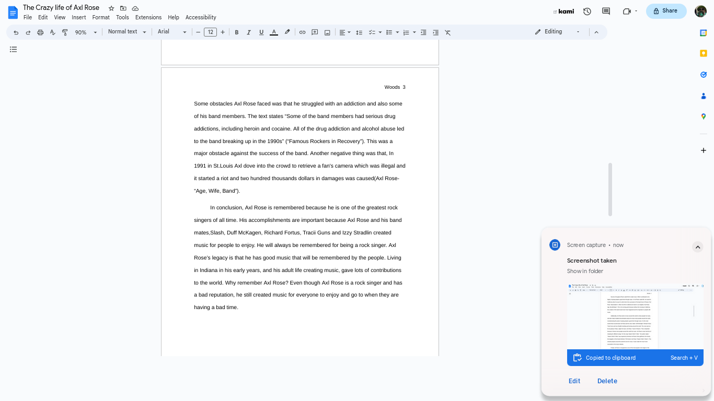Open the File menu
The image size is (714, 401).
pyautogui.click(x=28, y=17)
